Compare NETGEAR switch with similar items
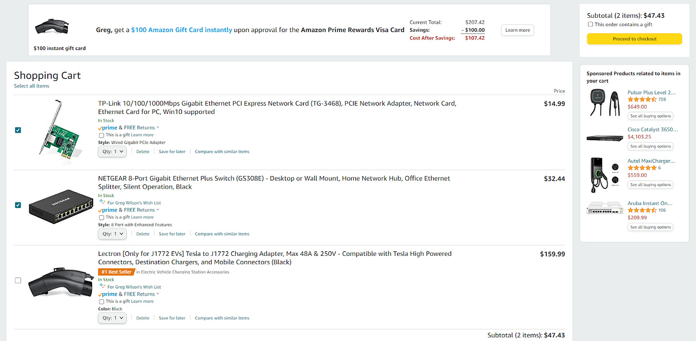 (x=222, y=234)
